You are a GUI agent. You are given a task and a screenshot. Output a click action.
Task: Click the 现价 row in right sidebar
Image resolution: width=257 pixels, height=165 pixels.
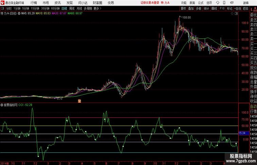click(253, 68)
